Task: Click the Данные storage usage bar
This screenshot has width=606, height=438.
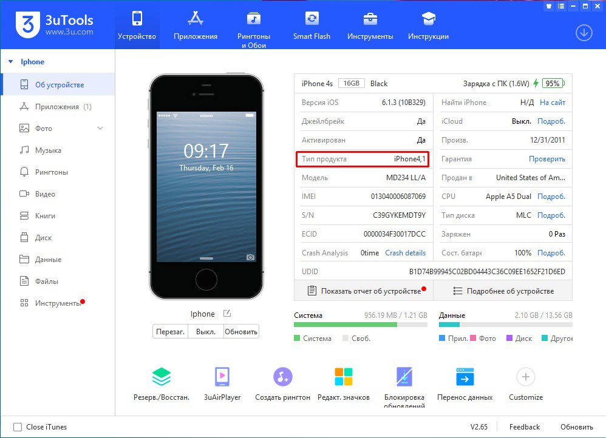Action: (506, 325)
